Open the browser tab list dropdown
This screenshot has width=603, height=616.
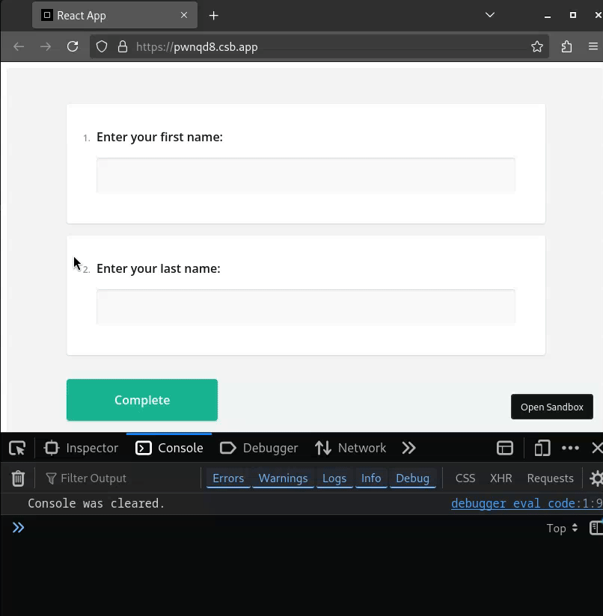click(489, 15)
